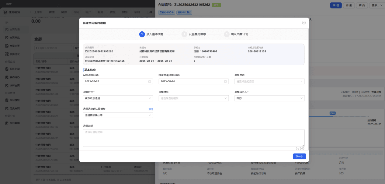Collapse the sidebar with the menu-fold icon
385x184 pixels.
coord(7,22)
